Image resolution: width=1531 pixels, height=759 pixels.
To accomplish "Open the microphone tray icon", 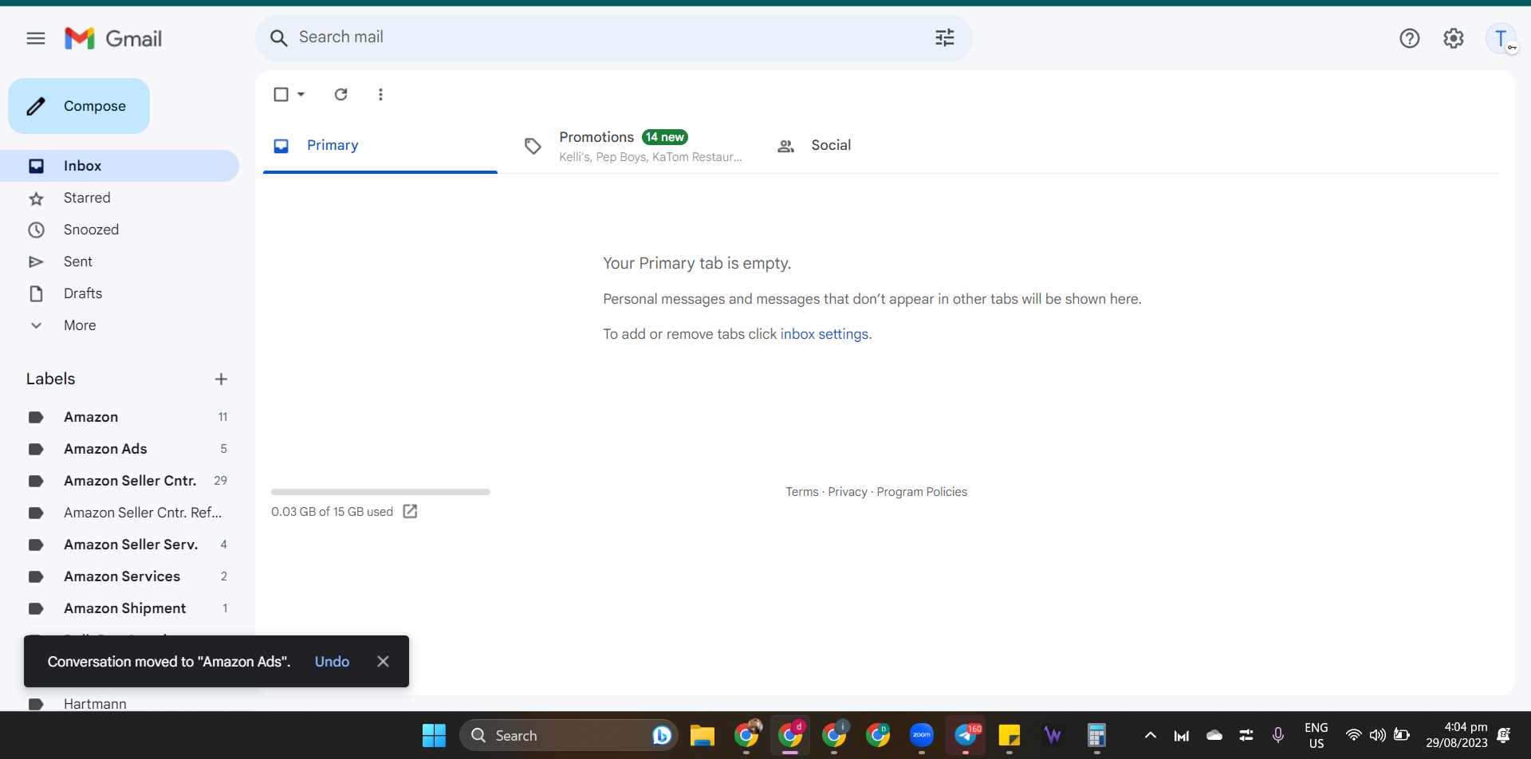I will 1278,735.
